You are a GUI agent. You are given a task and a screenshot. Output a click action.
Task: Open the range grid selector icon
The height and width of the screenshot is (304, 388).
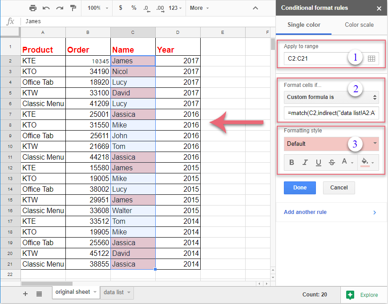click(x=372, y=58)
